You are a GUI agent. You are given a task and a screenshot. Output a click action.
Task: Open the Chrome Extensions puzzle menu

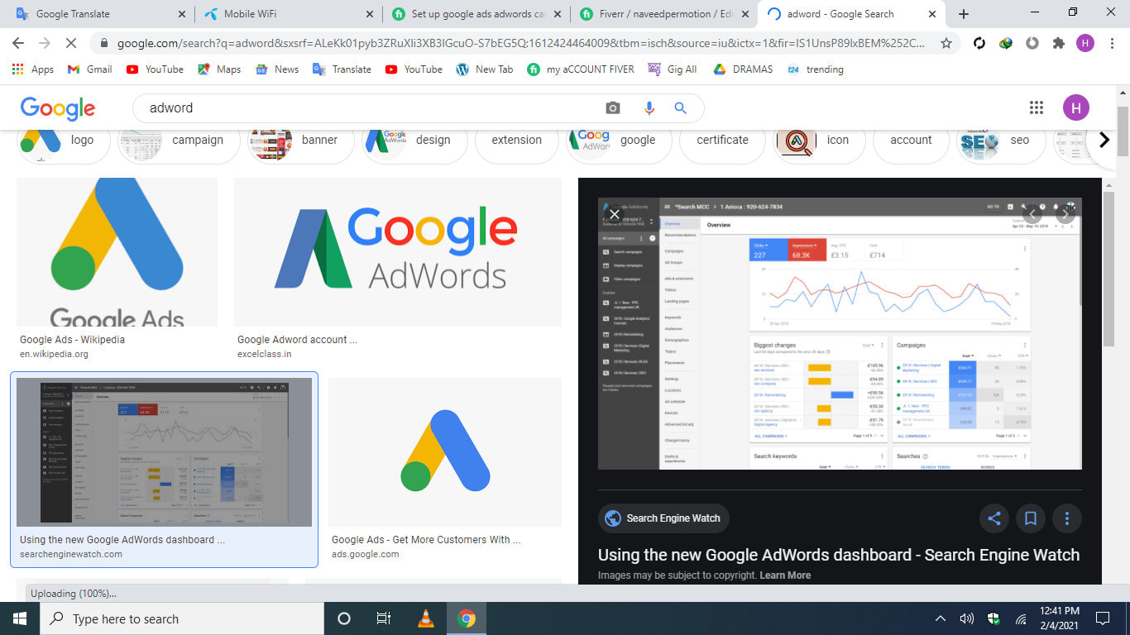1059,43
